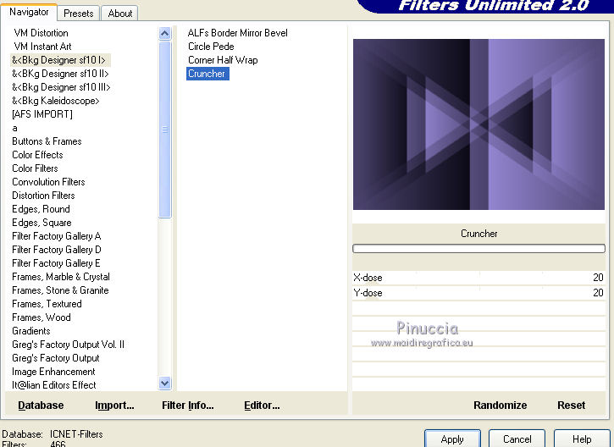Choose ALFs Border Mirror Bevel filter
614x447 pixels.
pyautogui.click(x=237, y=33)
